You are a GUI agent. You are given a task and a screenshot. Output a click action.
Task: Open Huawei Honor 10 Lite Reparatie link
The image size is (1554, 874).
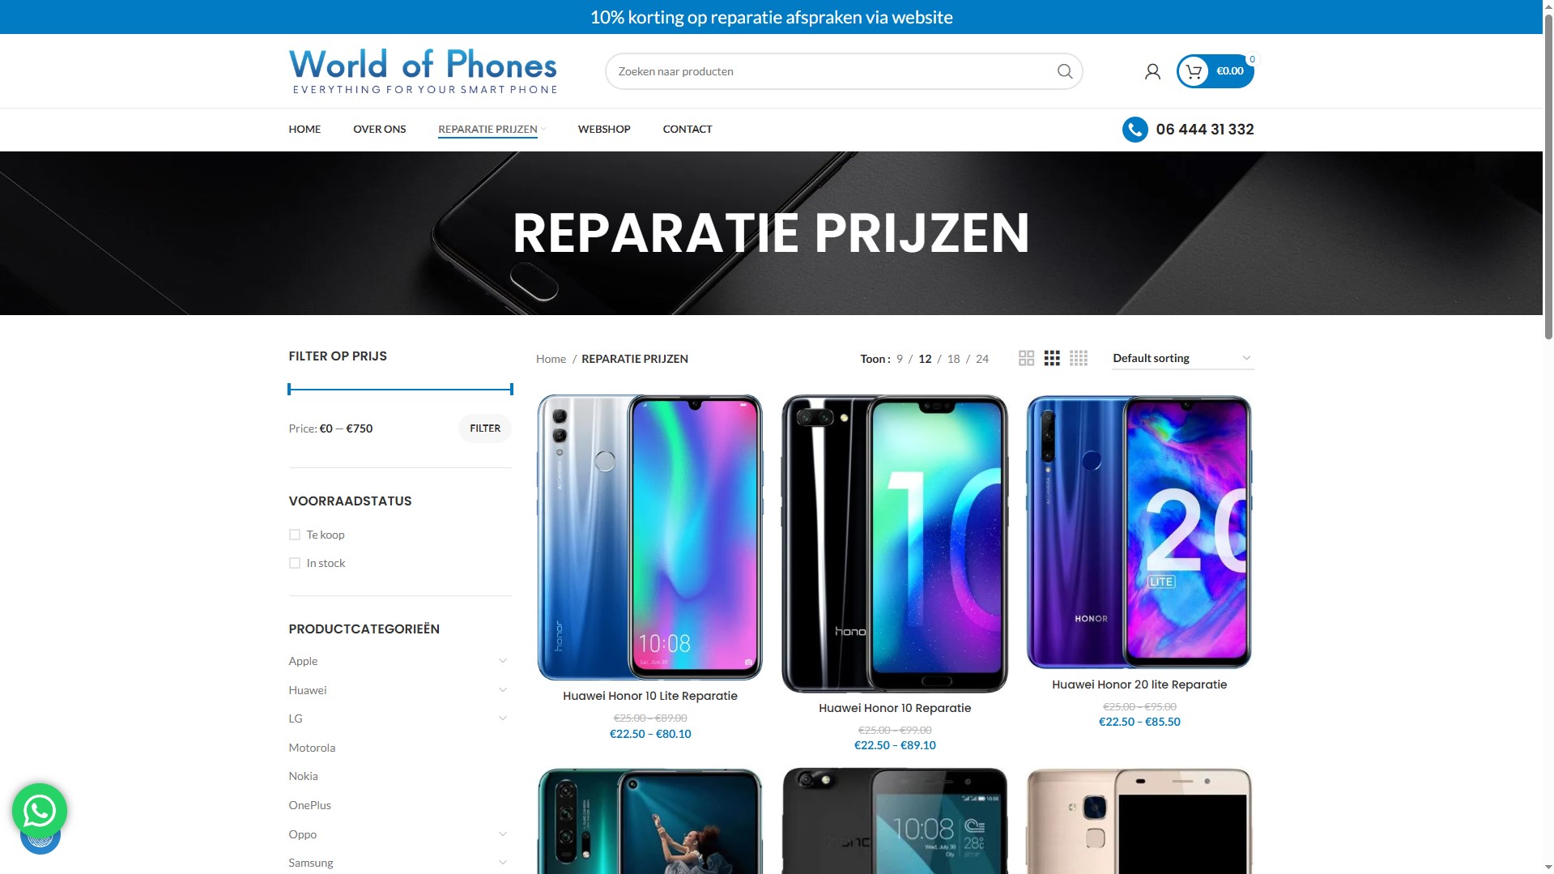(x=650, y=696)
